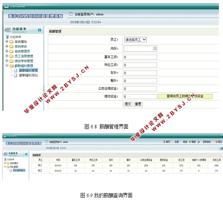Viewport: 223px width, 206px height.
Task: Select the 绩效考核管理 folder label
Action: (x=24, y=61)
